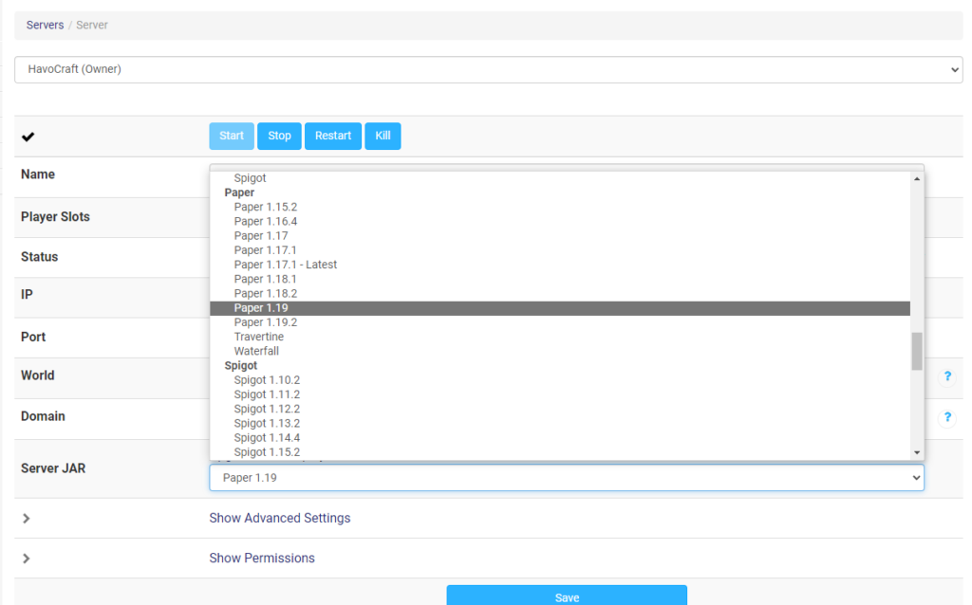Expand the Show Permissions section

point(261,558)
